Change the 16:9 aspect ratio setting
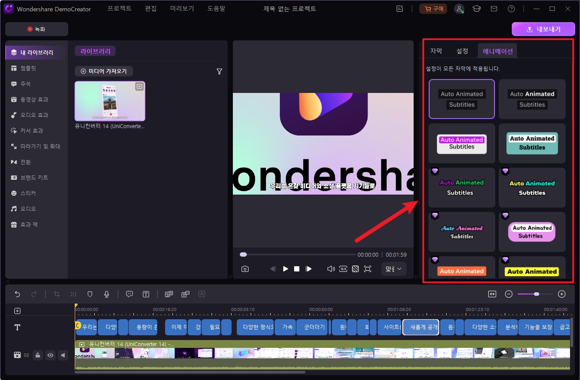 coord(343,269)
